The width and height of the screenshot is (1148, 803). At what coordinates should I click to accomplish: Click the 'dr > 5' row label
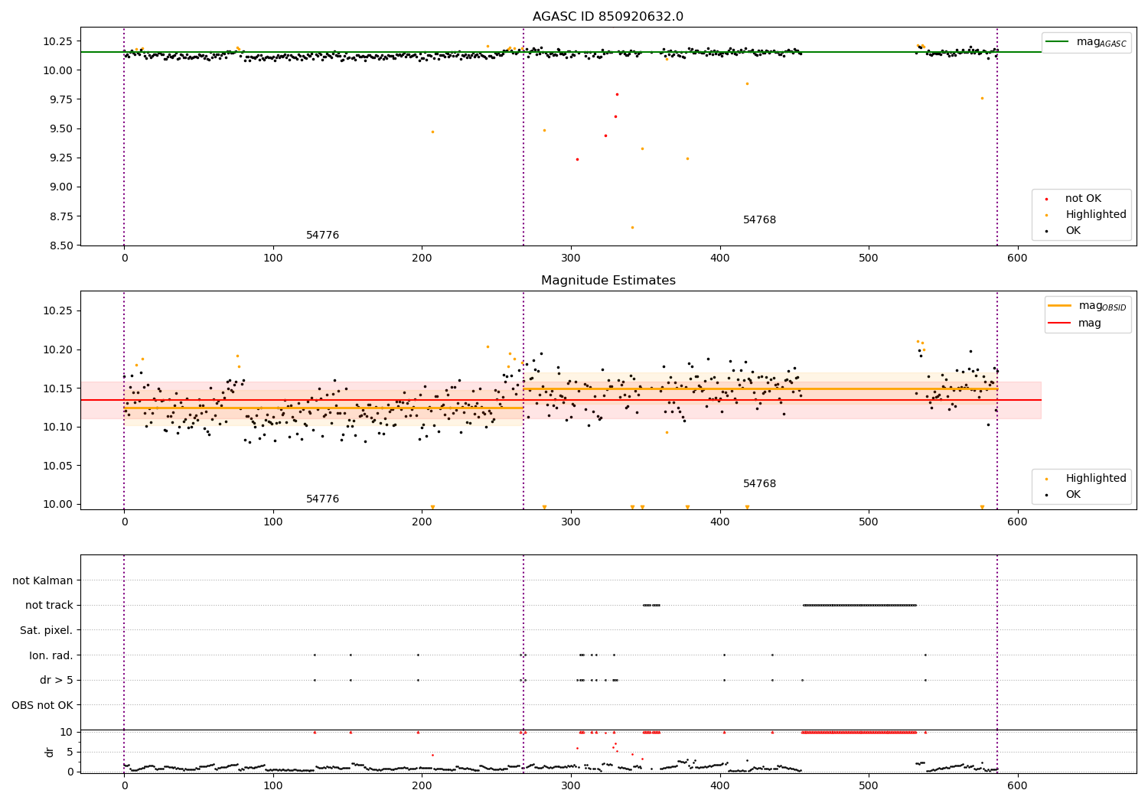pos(57,681)
